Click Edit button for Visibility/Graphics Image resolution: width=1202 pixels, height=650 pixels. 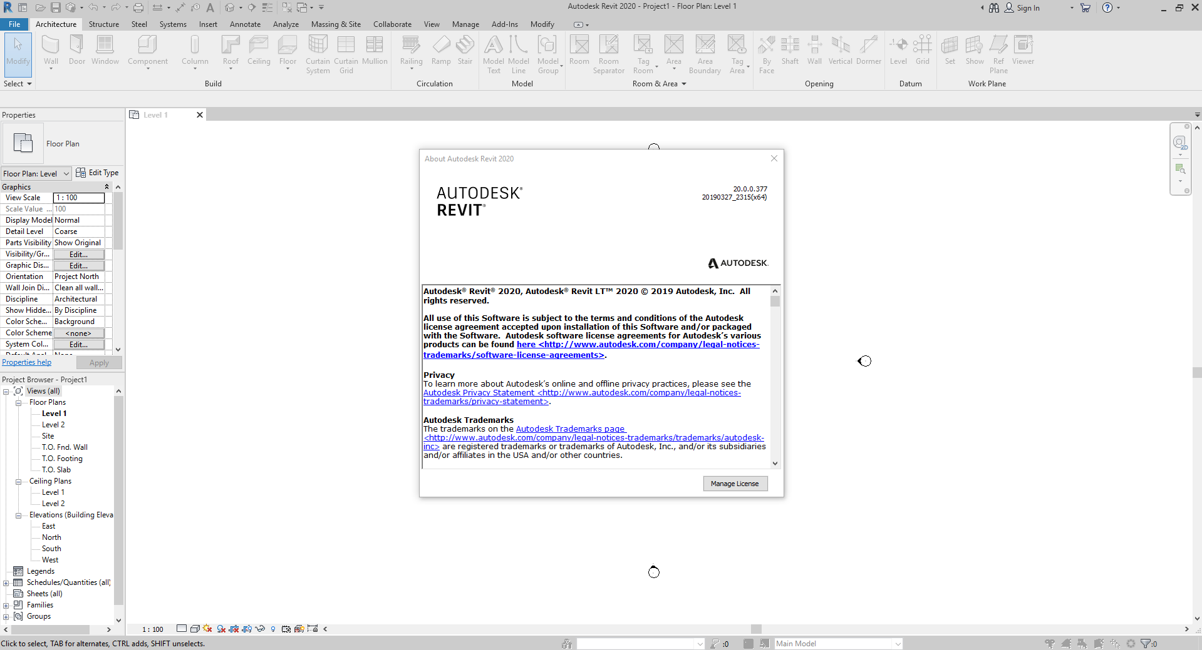point(78,255)
